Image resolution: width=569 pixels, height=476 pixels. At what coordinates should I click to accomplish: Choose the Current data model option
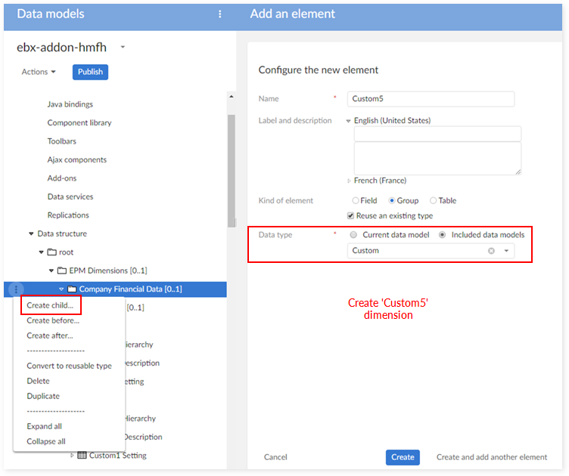(354, 235)
